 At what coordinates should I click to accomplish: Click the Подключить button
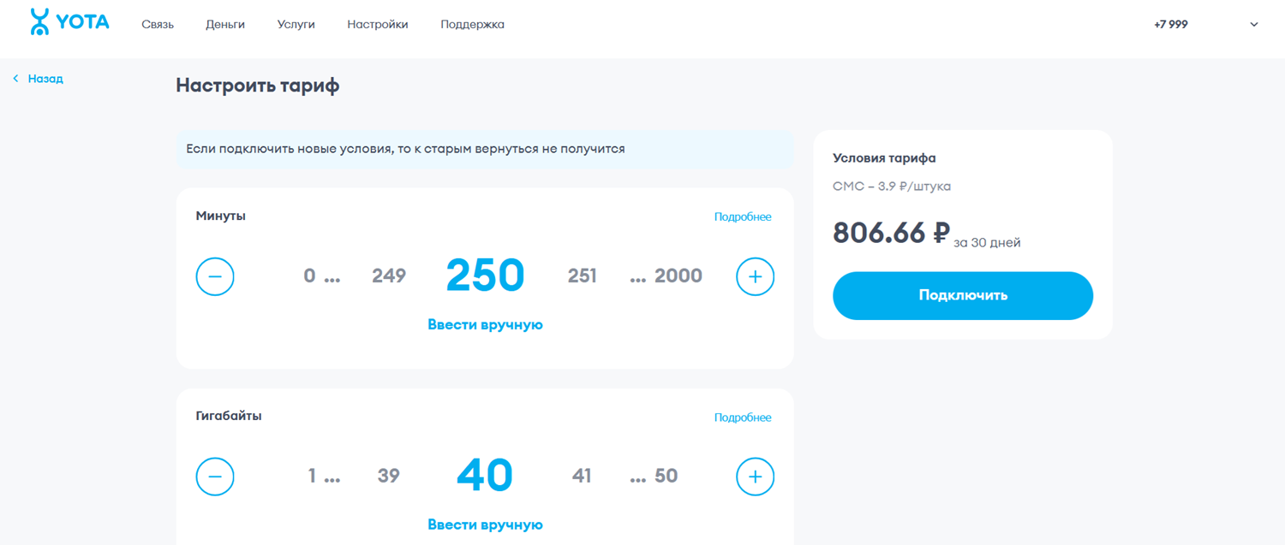point(963,296)
